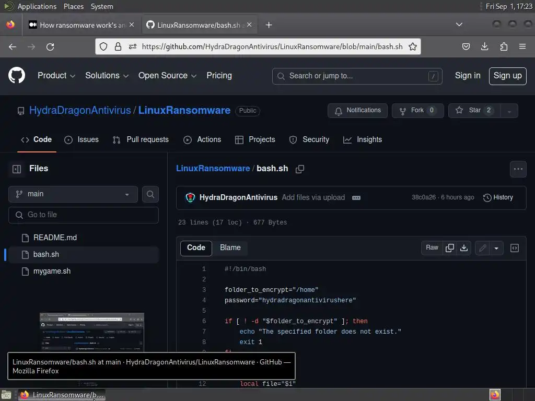Open edit options dropdown arrow beside pencil

tap(496, 248)
